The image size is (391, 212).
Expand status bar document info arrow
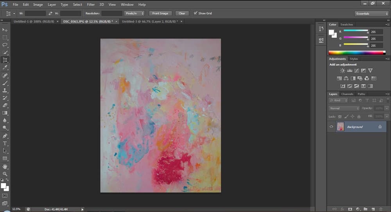(x=82, y=209)
